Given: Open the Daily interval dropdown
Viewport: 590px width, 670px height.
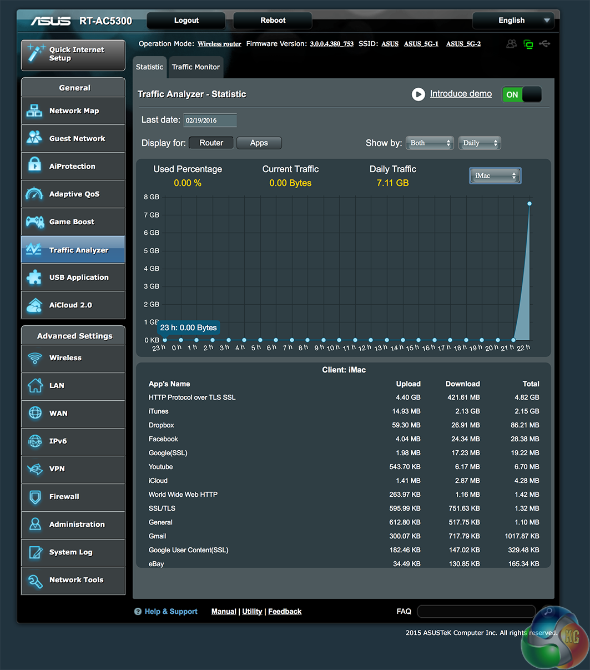Looking at the screenshot, I should point(480,143).
